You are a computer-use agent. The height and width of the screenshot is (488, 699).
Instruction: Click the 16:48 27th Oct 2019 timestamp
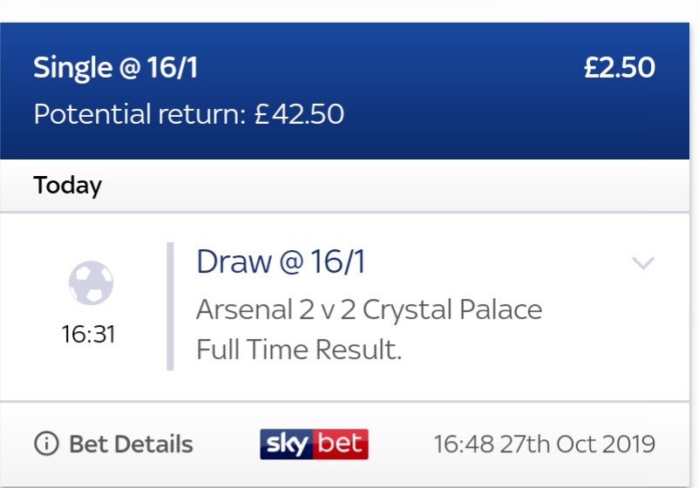545,444
